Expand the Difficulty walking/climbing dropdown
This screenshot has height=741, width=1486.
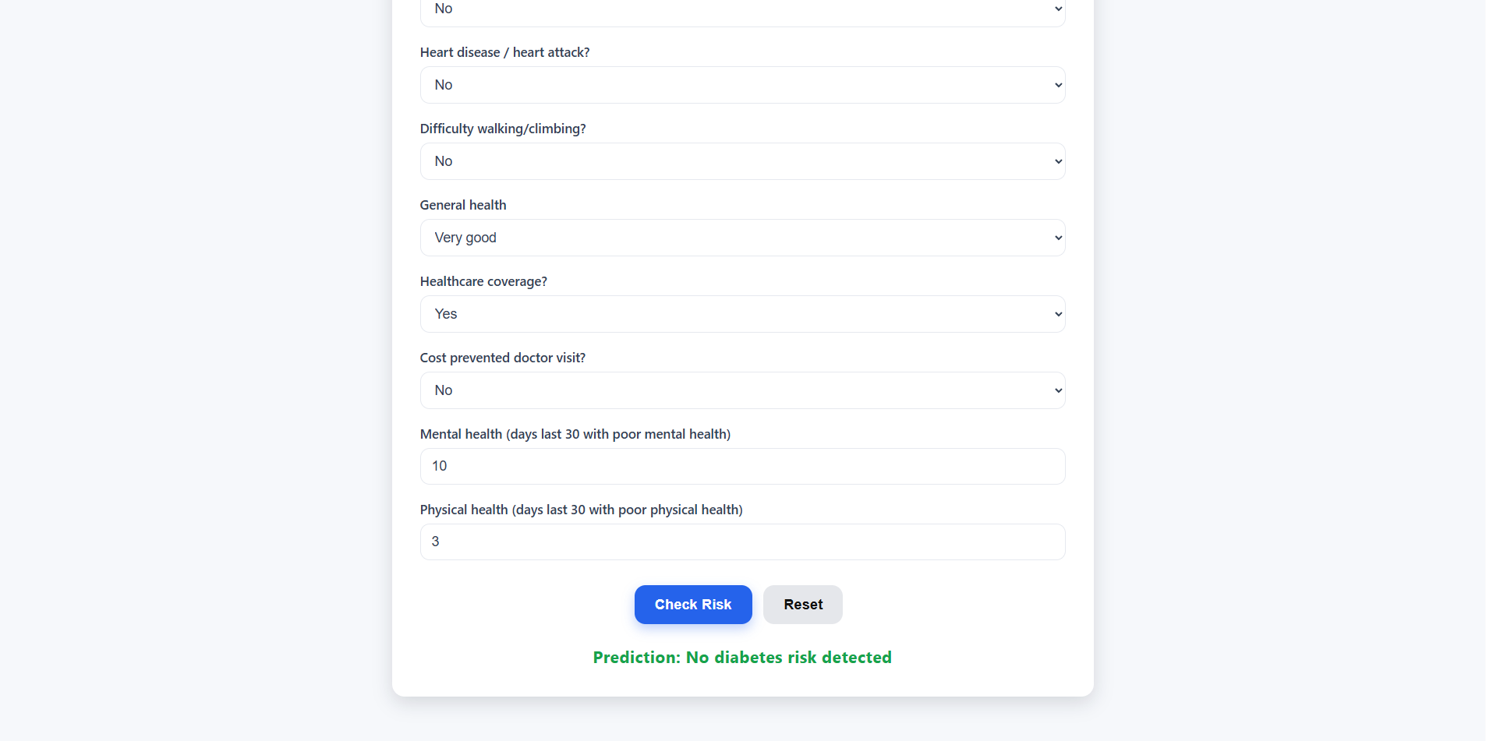[742, 161]
